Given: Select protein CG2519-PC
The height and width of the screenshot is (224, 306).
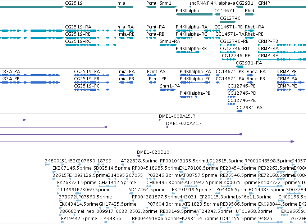Looking at the screenshot, I should (x=92, y=90).
